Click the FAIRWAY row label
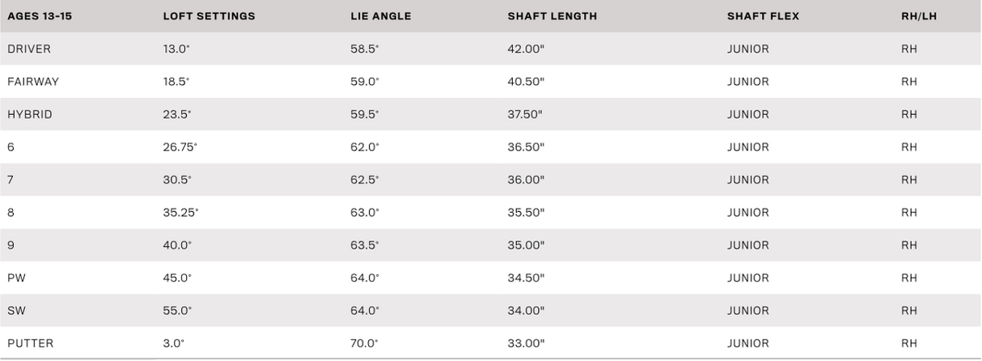This screenshot has width=982, height=361. pos(33,82)
